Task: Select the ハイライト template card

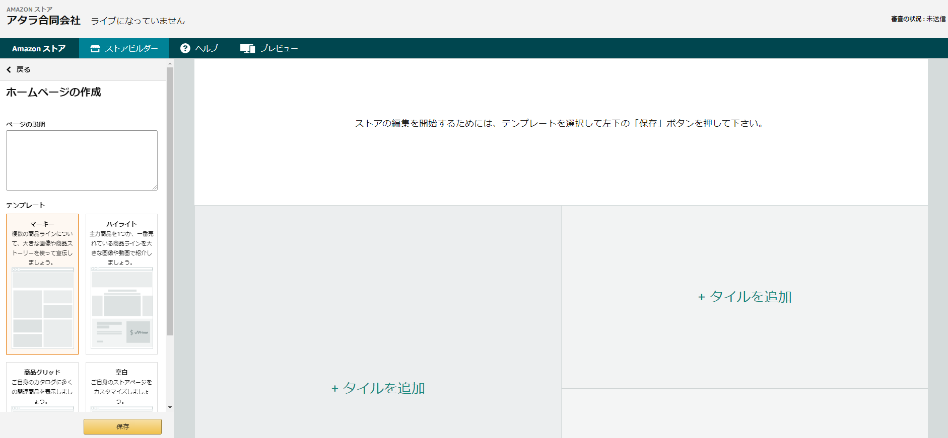Action: (x=121, y=284)
